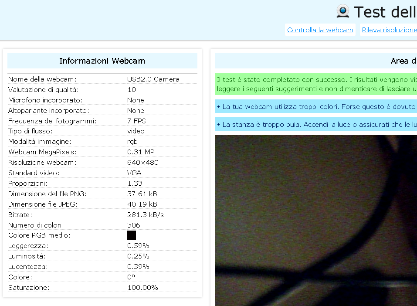The height and width of the screenshot is (306, 417).
Task: Click the webcam preview video image
Action: point(316,221)
